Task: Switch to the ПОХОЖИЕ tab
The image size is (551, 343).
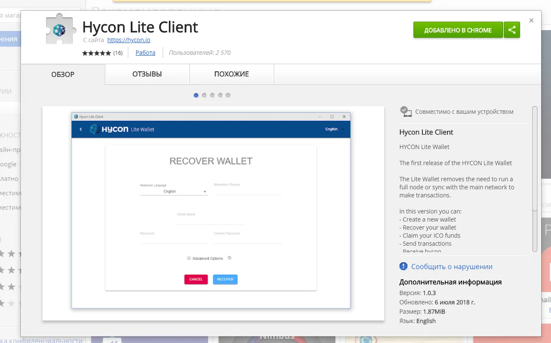Action: point(232,74)
